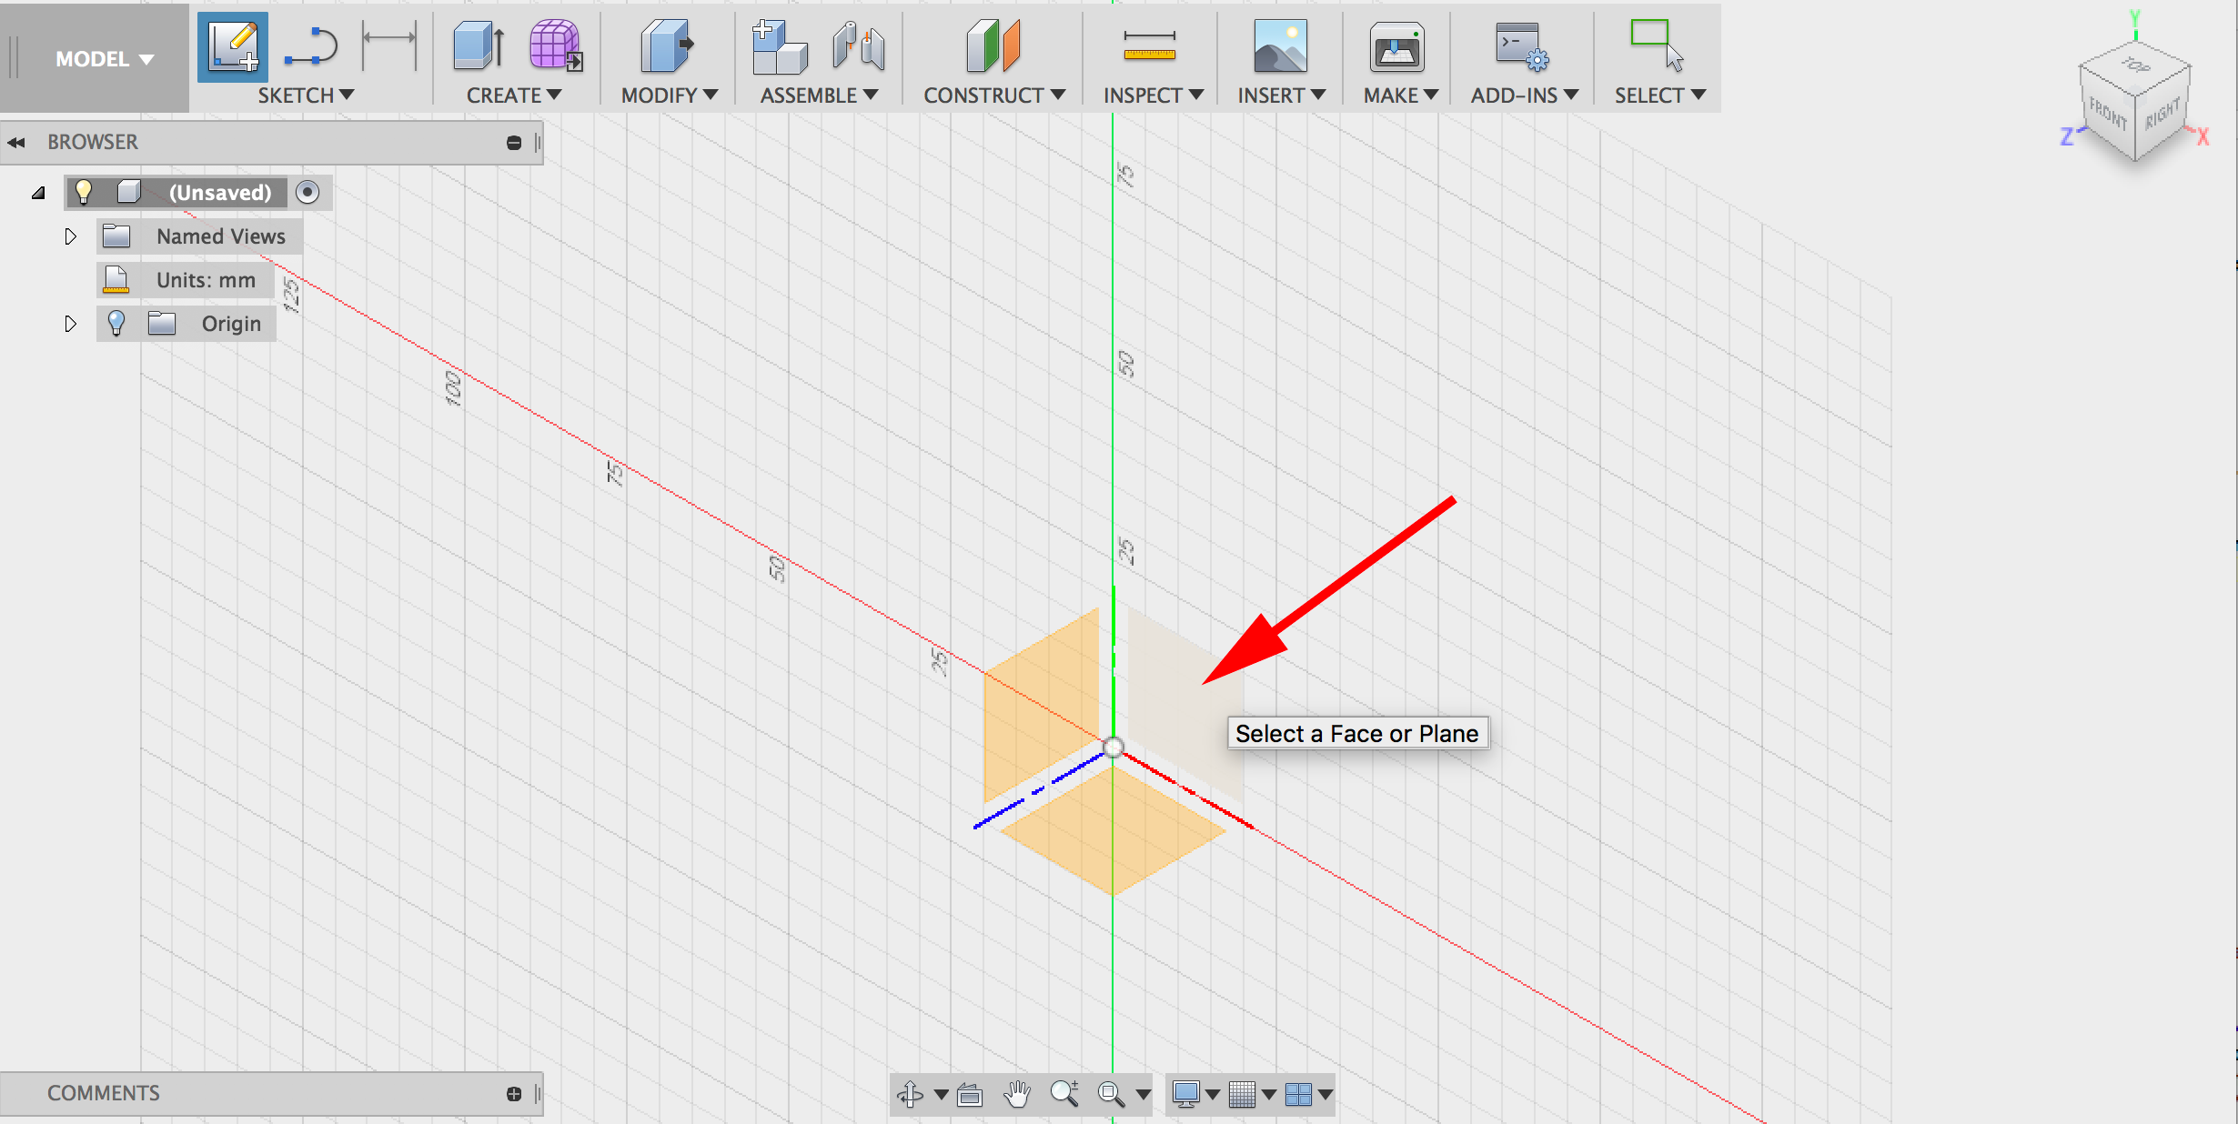Click the Browser panel minus icon

(514, 143)
